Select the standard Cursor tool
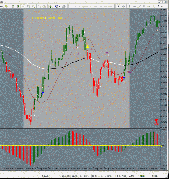169x179 pixels. click(x=118, y=6)
